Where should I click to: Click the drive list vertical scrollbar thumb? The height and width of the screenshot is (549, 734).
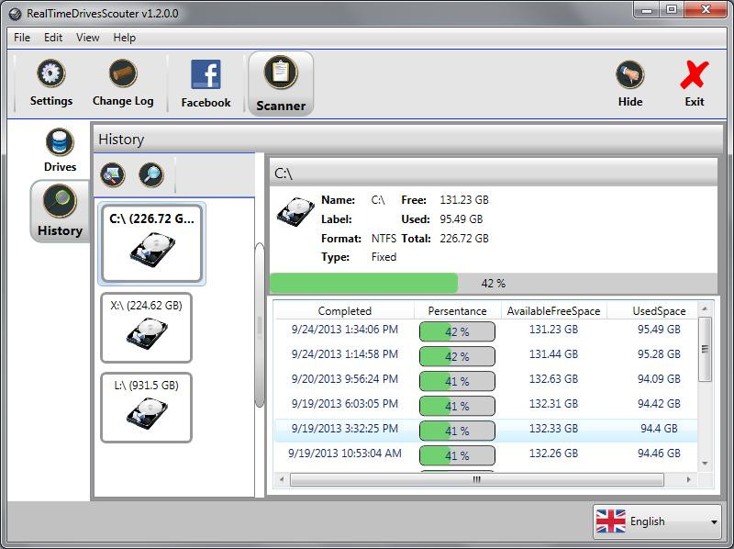coord(260,325)
